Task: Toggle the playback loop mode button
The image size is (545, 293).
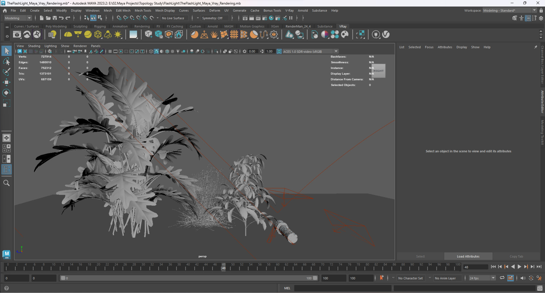Action: point(502,278)
